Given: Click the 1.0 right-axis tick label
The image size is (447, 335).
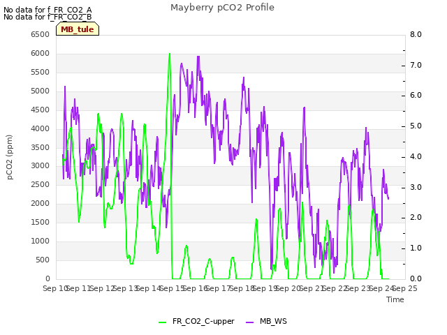Looking at the screenshot, I should 416,248.
